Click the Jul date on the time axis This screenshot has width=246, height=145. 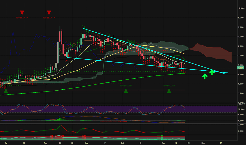tap(6, 143)
